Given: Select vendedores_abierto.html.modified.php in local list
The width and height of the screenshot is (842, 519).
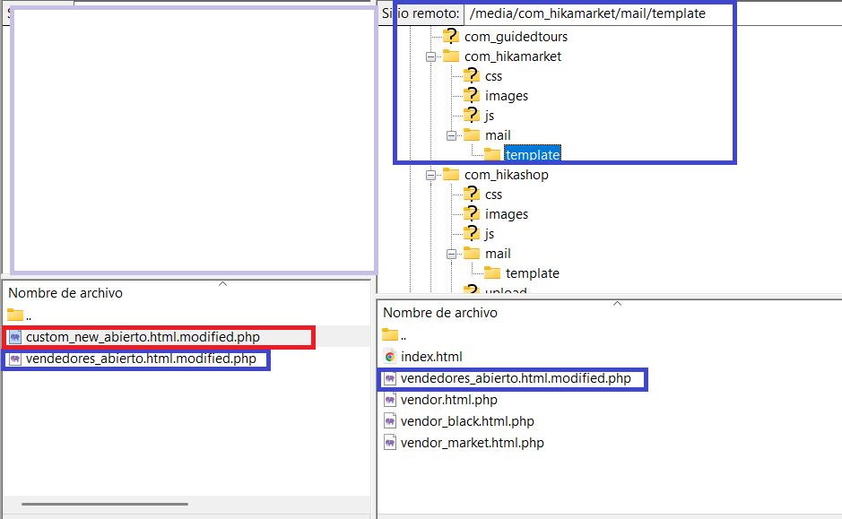Looking at the screenshot, I should click(x=141, y=359).
